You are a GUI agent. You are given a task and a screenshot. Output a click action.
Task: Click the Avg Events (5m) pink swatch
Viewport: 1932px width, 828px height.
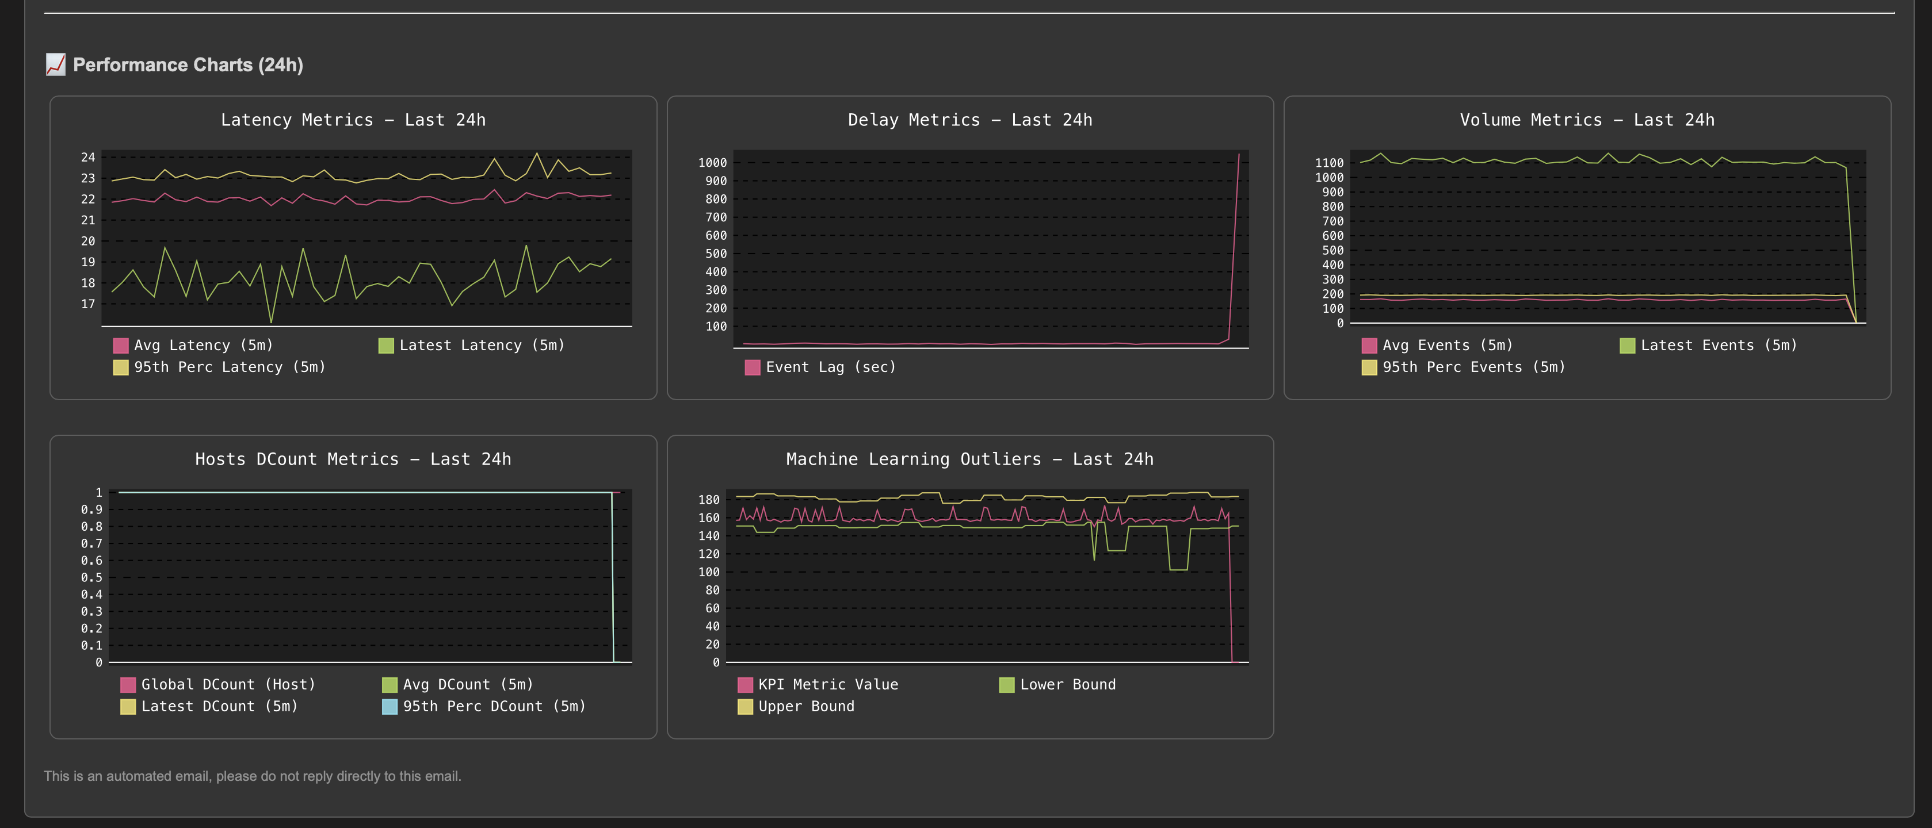tap(1369, 346)
